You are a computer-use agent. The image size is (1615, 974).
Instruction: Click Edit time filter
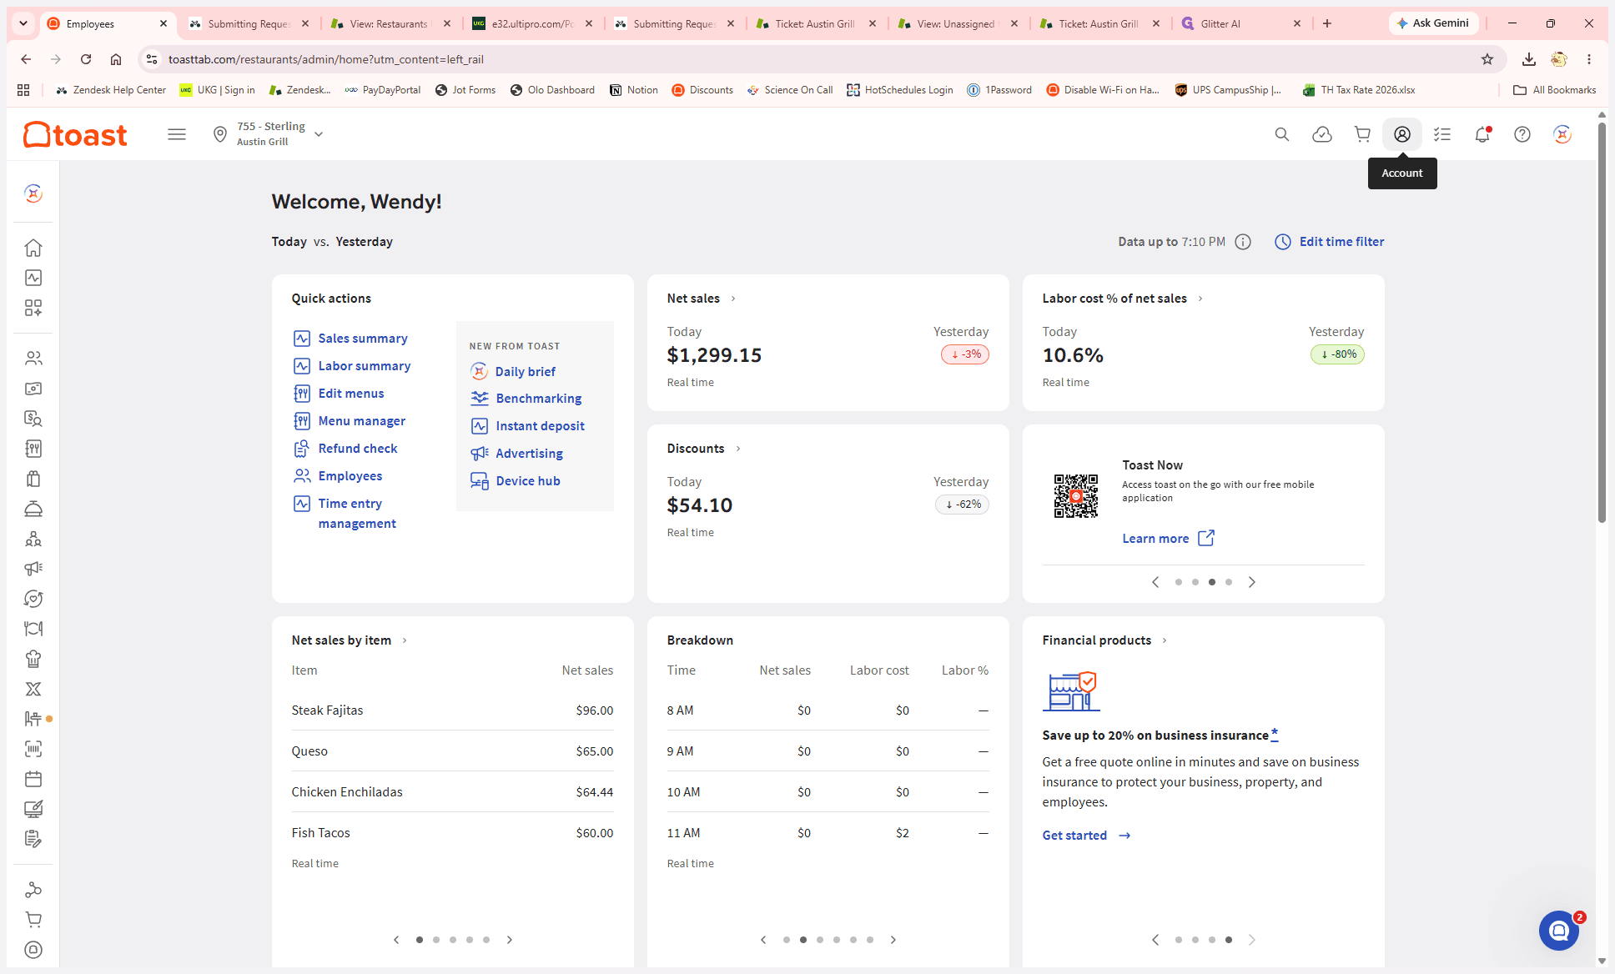pos(1330,242)
